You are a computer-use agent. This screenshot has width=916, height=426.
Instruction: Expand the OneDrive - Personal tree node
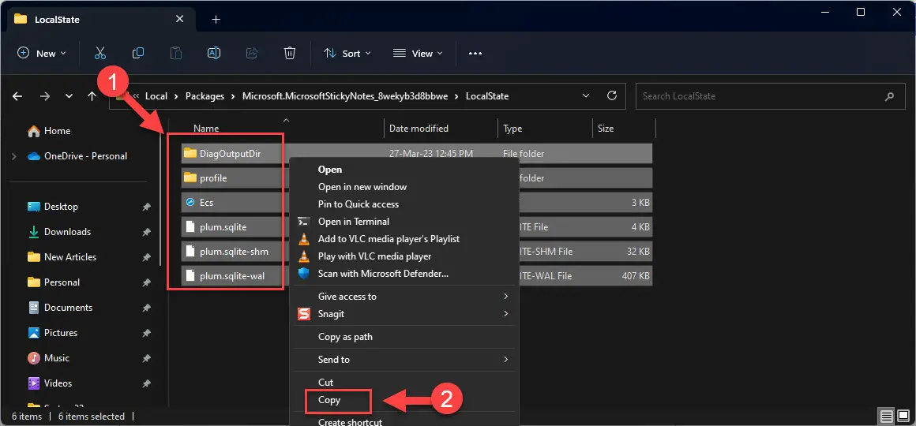pyautogui.click(x=14, y=156)
